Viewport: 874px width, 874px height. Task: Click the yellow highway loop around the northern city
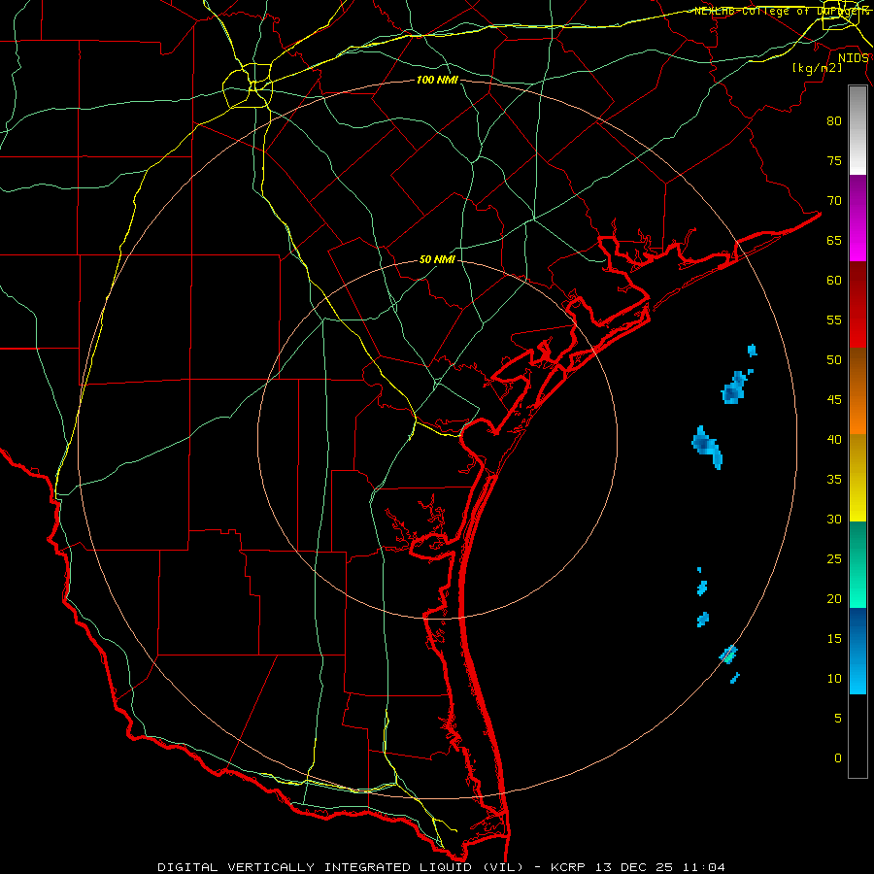[x=248, y=85]
